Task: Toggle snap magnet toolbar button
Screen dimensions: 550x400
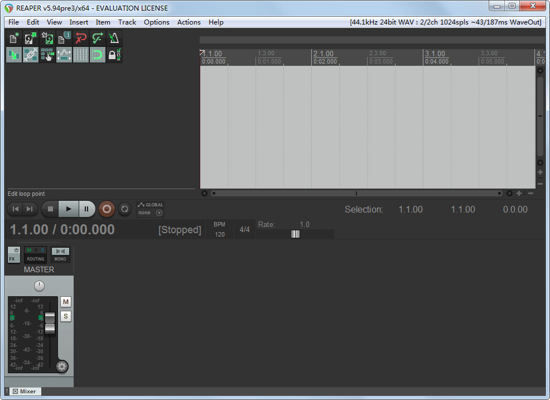Action: (98, 55)
